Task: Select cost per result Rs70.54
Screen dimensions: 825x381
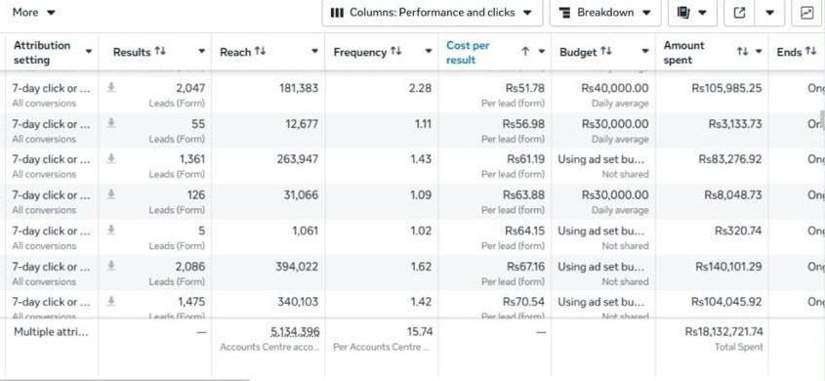Action: click(523, 302)
